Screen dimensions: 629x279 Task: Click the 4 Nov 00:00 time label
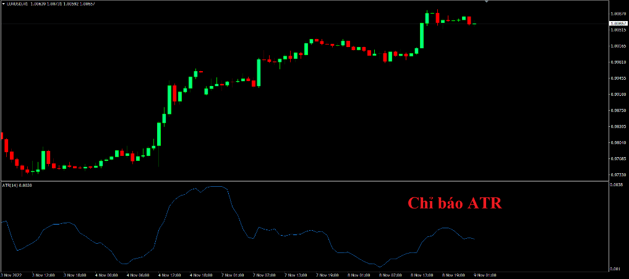click(107, 276)
